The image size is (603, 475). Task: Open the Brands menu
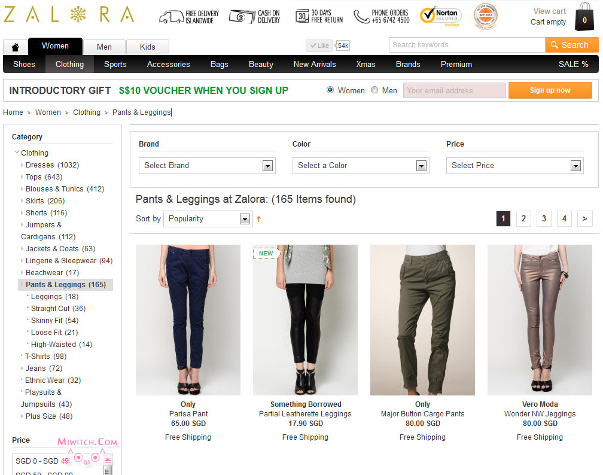[408, 64]
